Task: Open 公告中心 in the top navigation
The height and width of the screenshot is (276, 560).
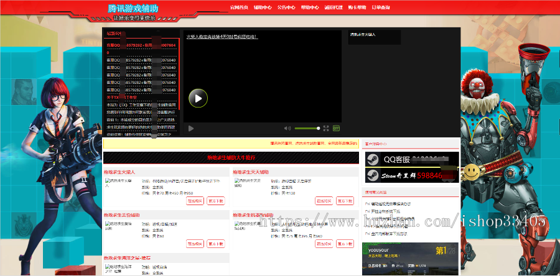Action: point(286,7)
